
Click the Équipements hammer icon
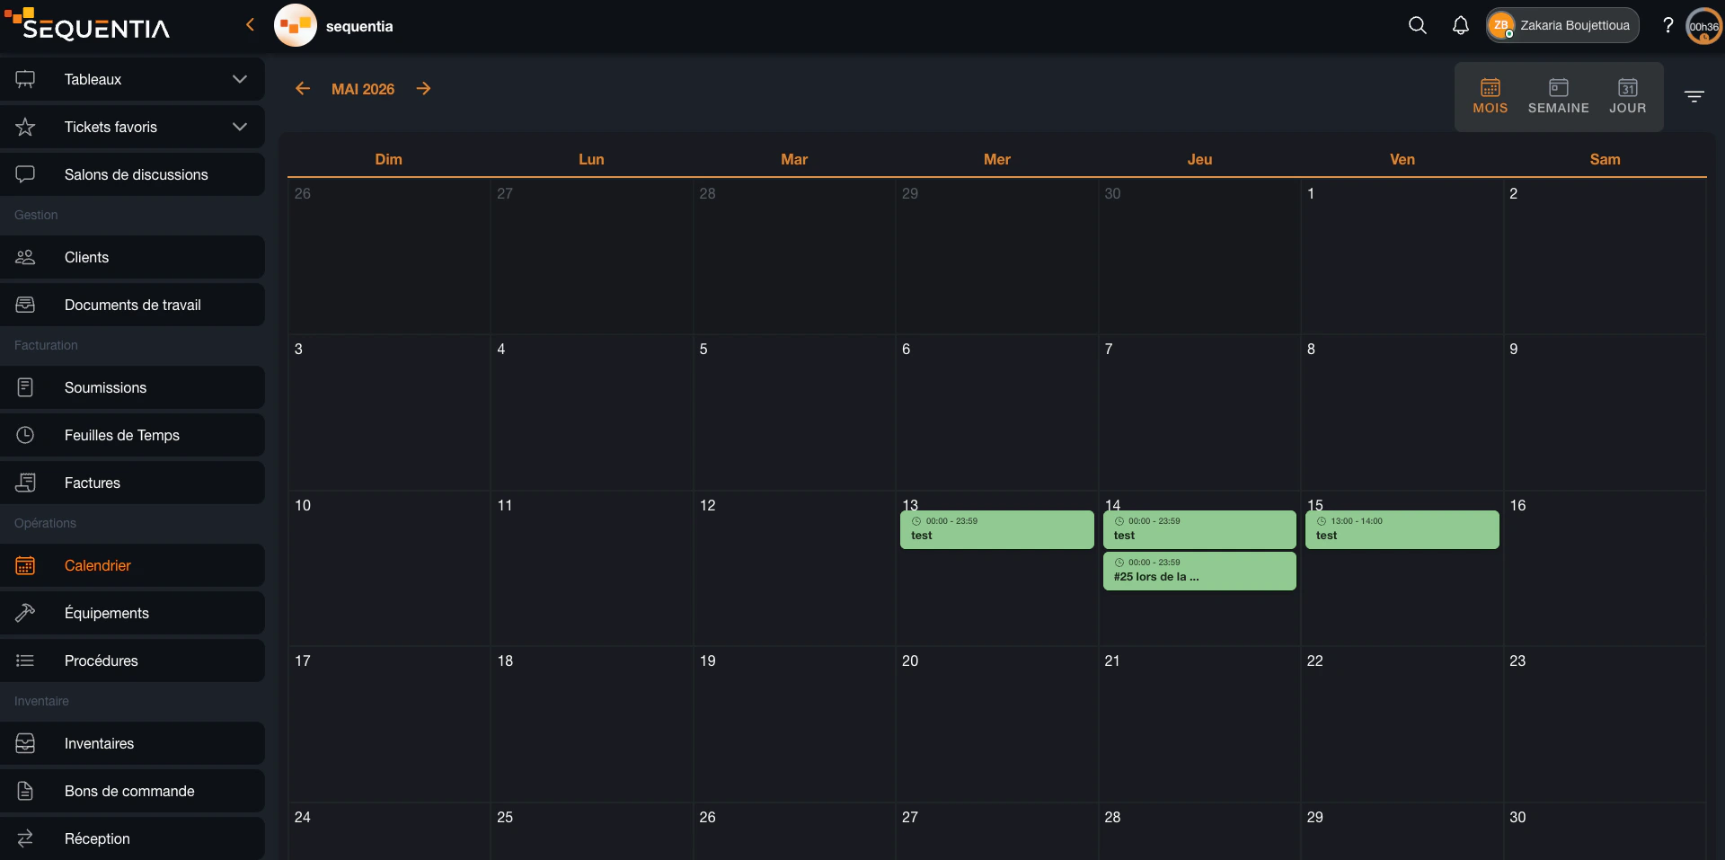click(x=25, y=613)
